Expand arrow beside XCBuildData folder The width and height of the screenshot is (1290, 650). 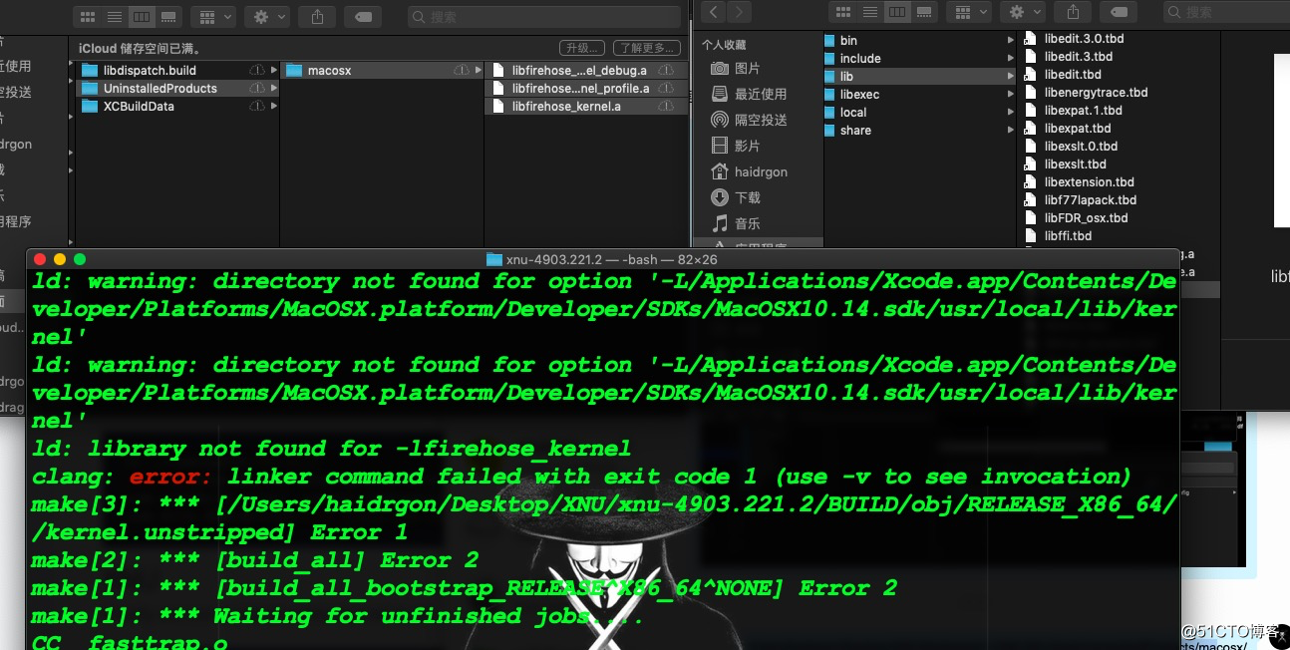(274, 106)
